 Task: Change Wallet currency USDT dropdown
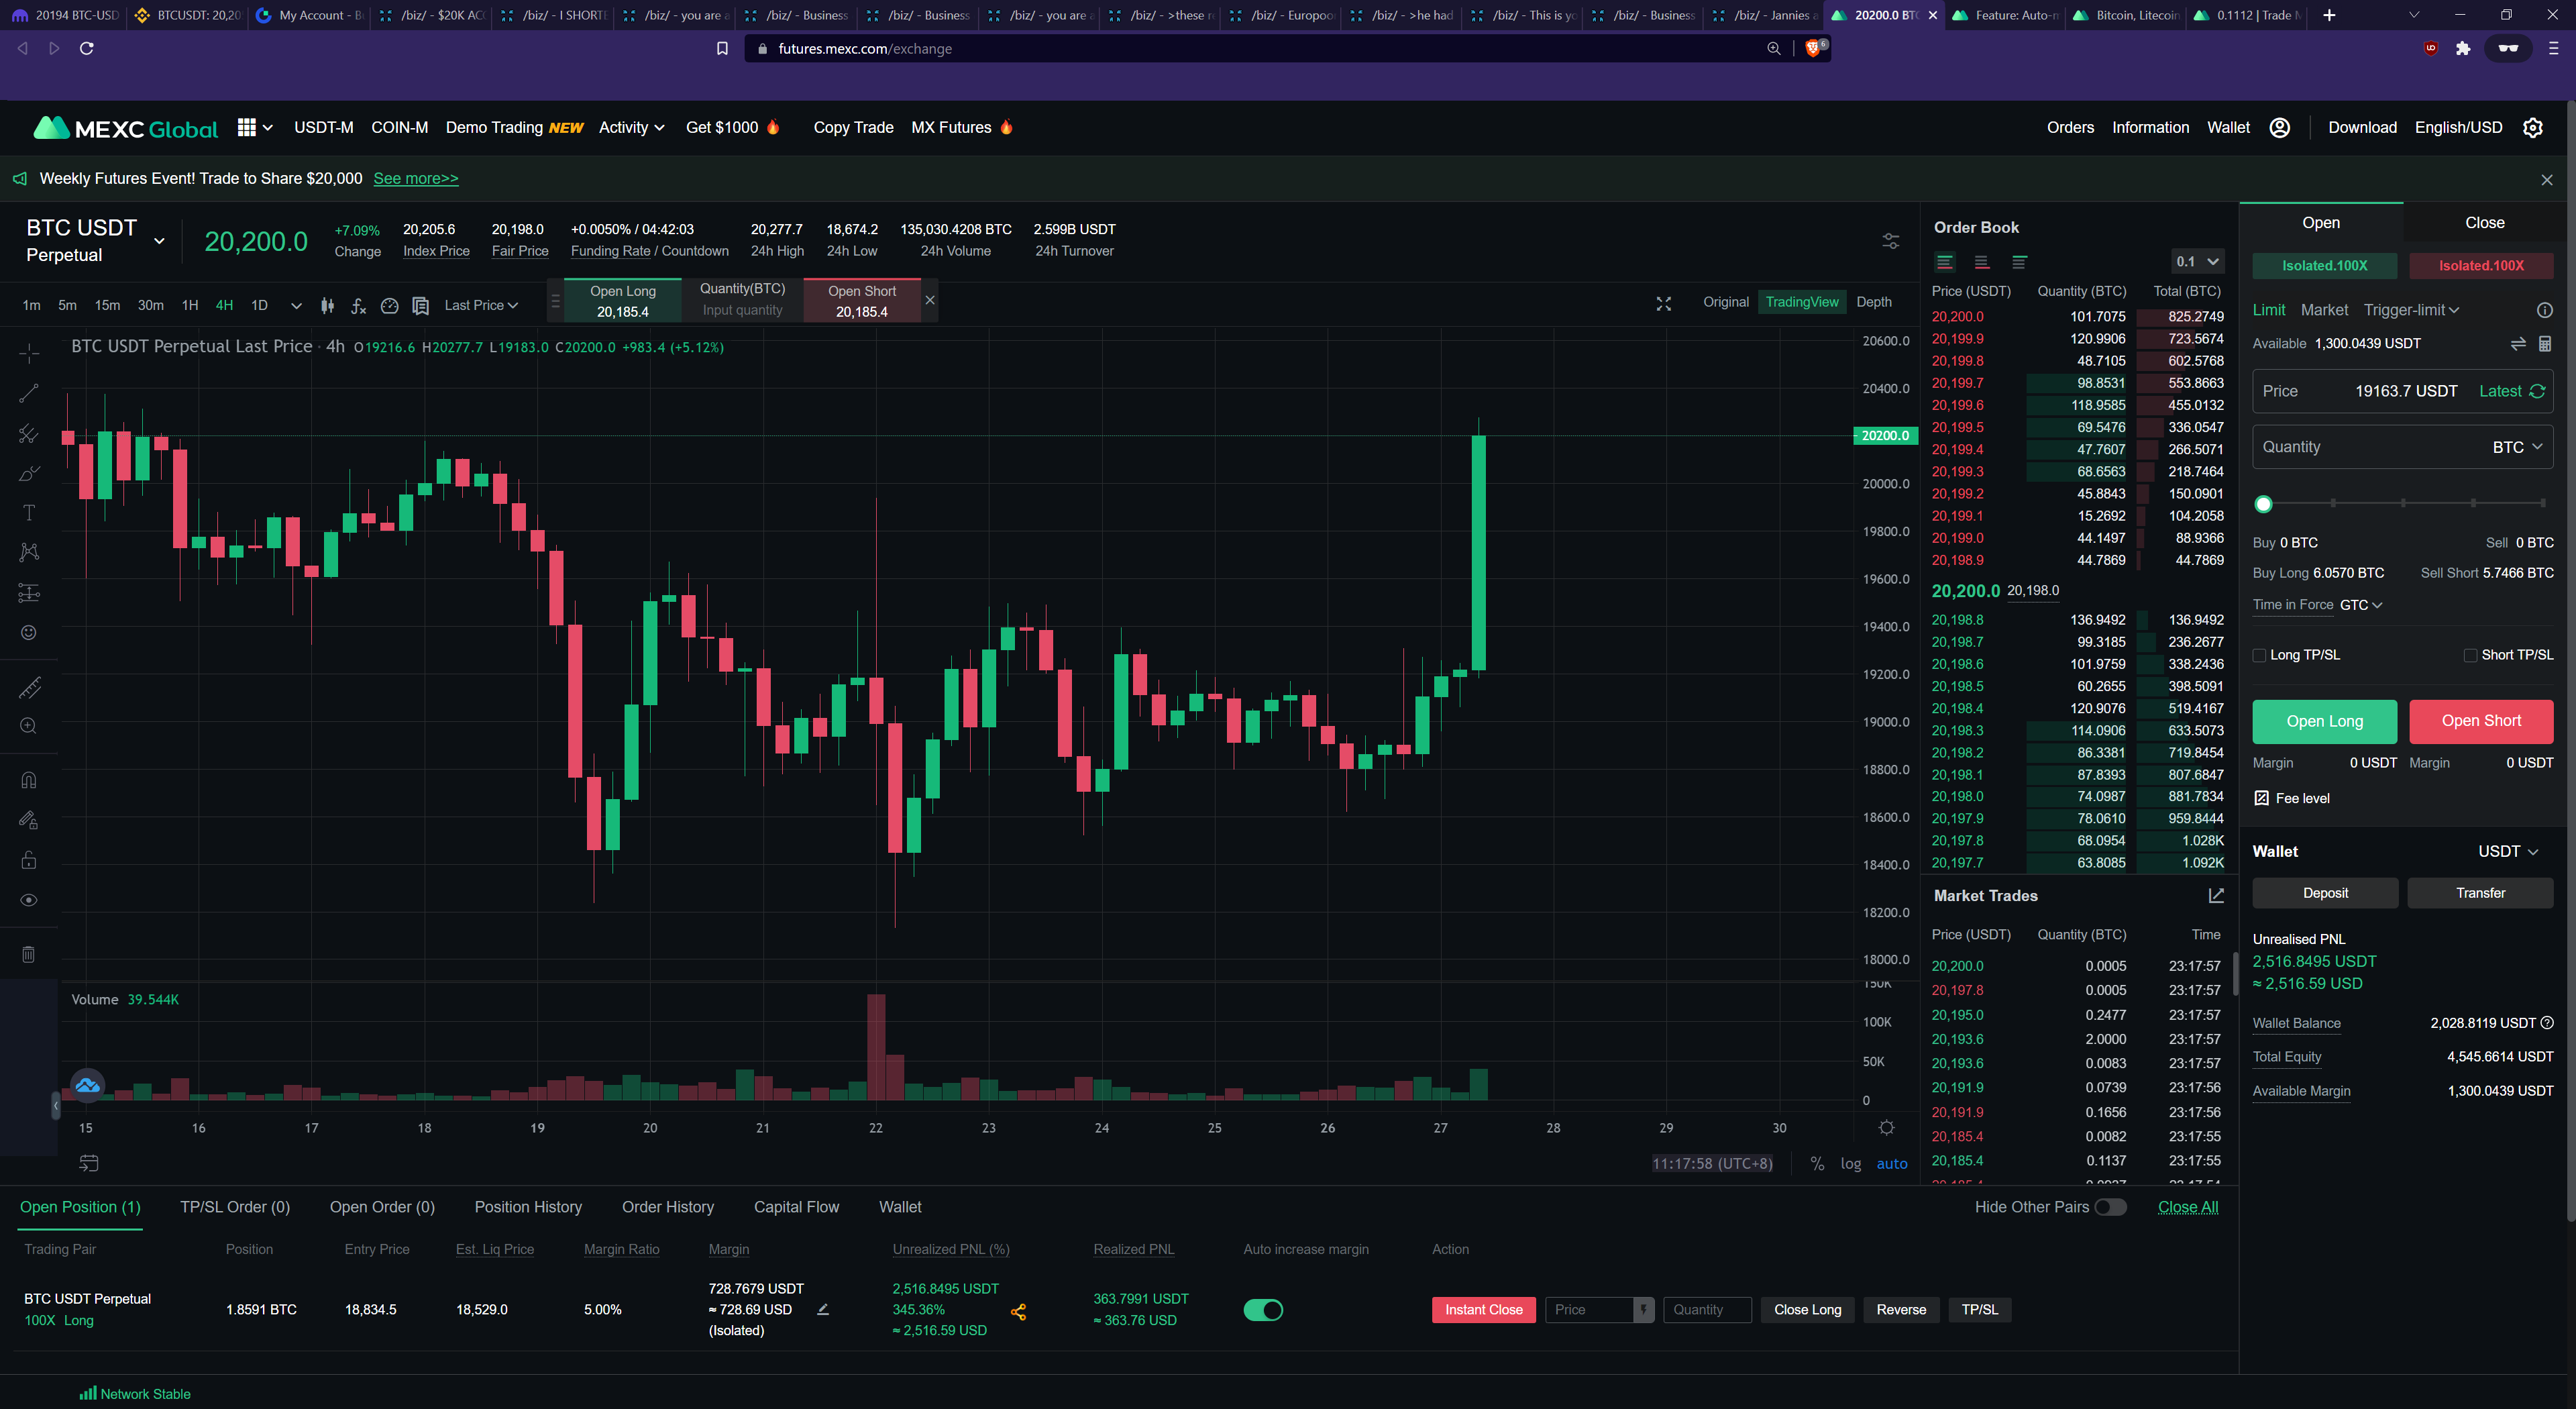[2507, 851]
